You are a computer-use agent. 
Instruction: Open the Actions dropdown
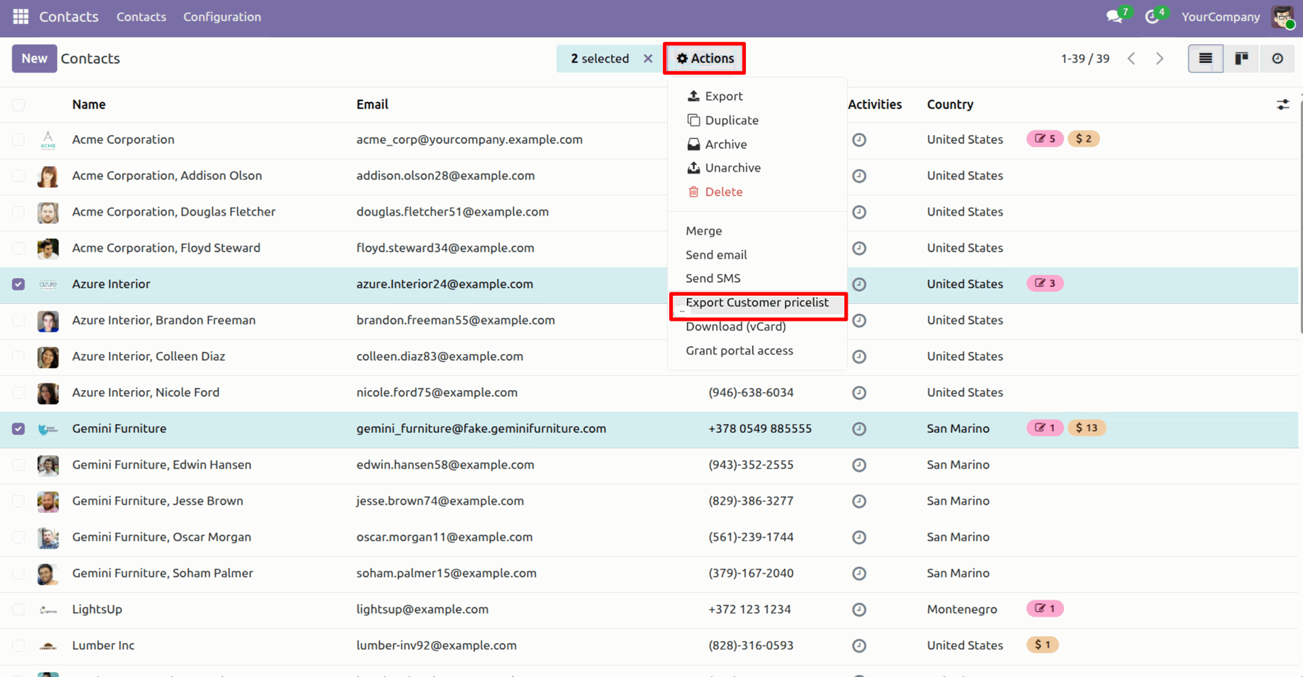(704, 58)
